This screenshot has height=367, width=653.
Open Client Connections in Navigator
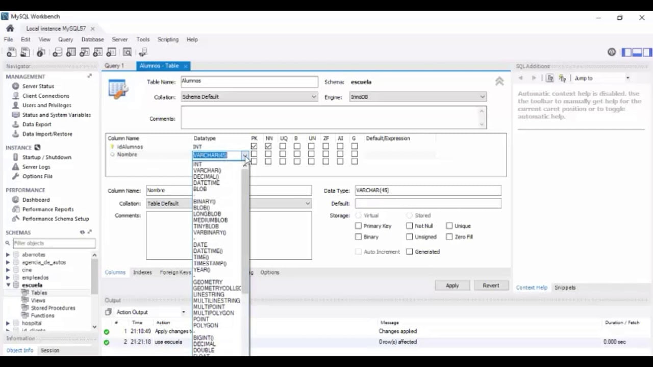pos(45,96)
